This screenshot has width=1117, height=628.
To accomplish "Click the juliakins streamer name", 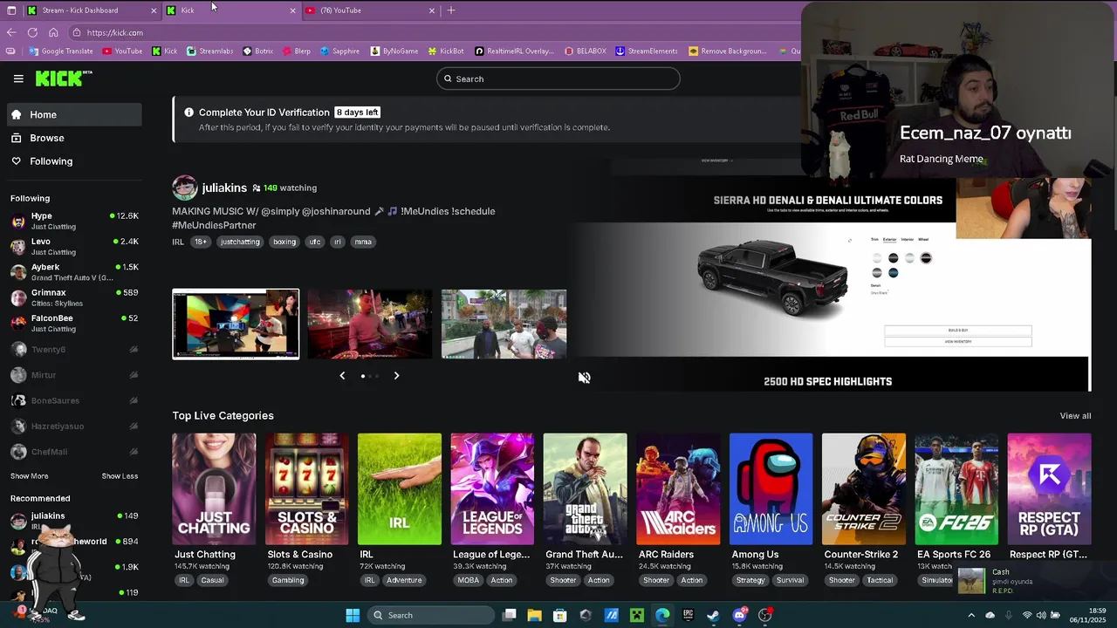I will (224, 188).
